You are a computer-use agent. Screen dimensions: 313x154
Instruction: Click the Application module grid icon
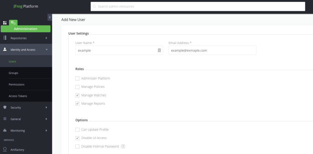[x=5, y=23]
